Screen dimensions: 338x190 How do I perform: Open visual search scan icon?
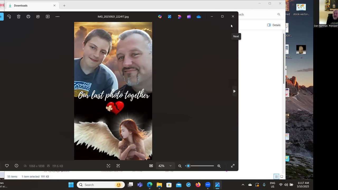tap(109, 166)
